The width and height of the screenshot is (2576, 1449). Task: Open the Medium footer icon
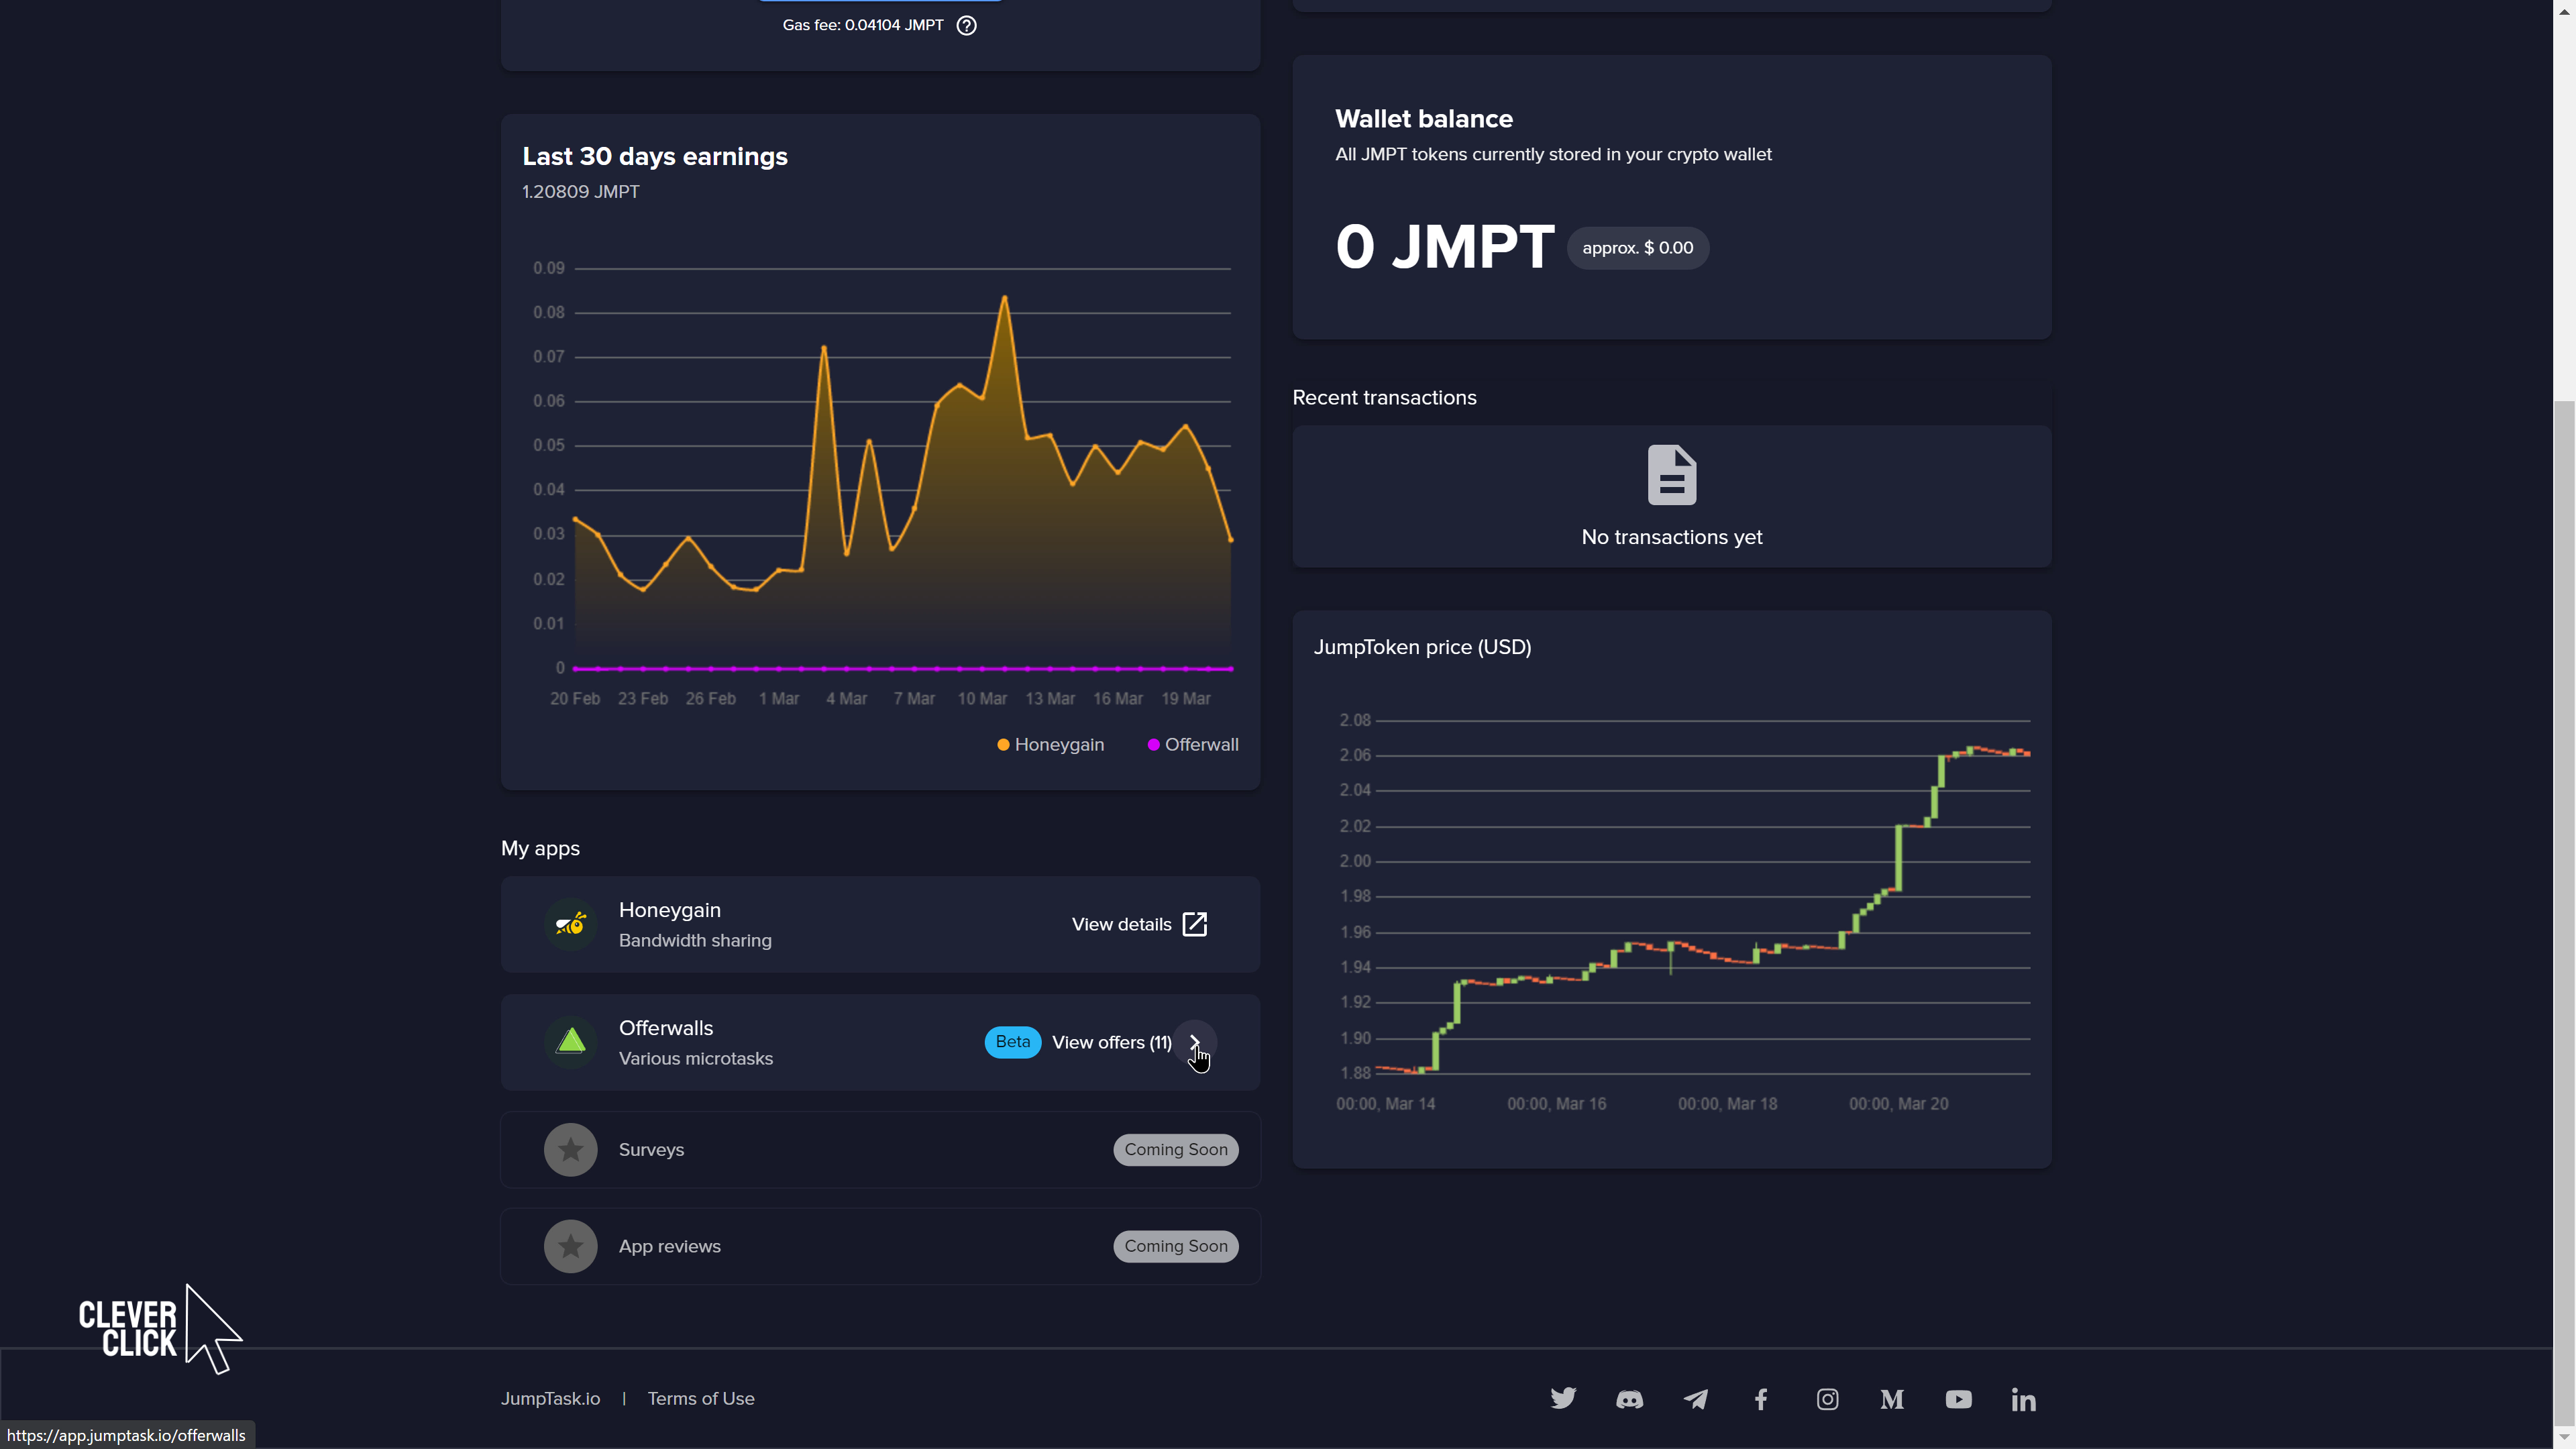[x=1892, y=1399]
